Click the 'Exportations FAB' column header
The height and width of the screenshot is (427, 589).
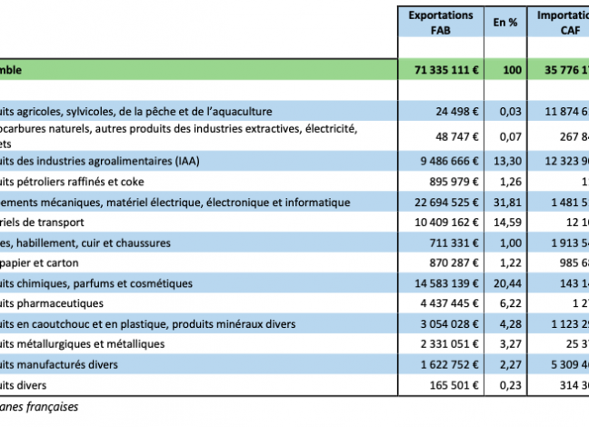[441, 23]
